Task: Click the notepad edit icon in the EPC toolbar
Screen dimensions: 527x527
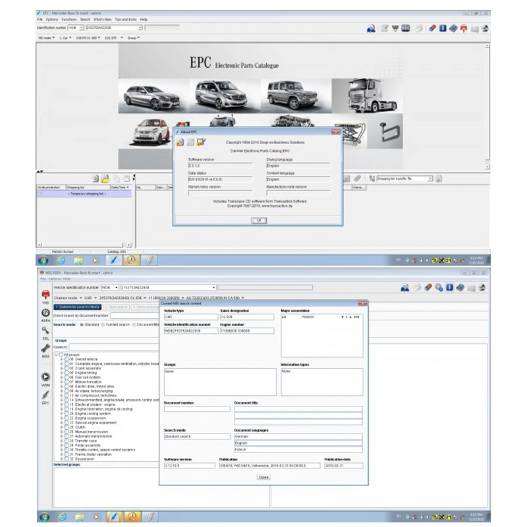Action: point(385,28)
